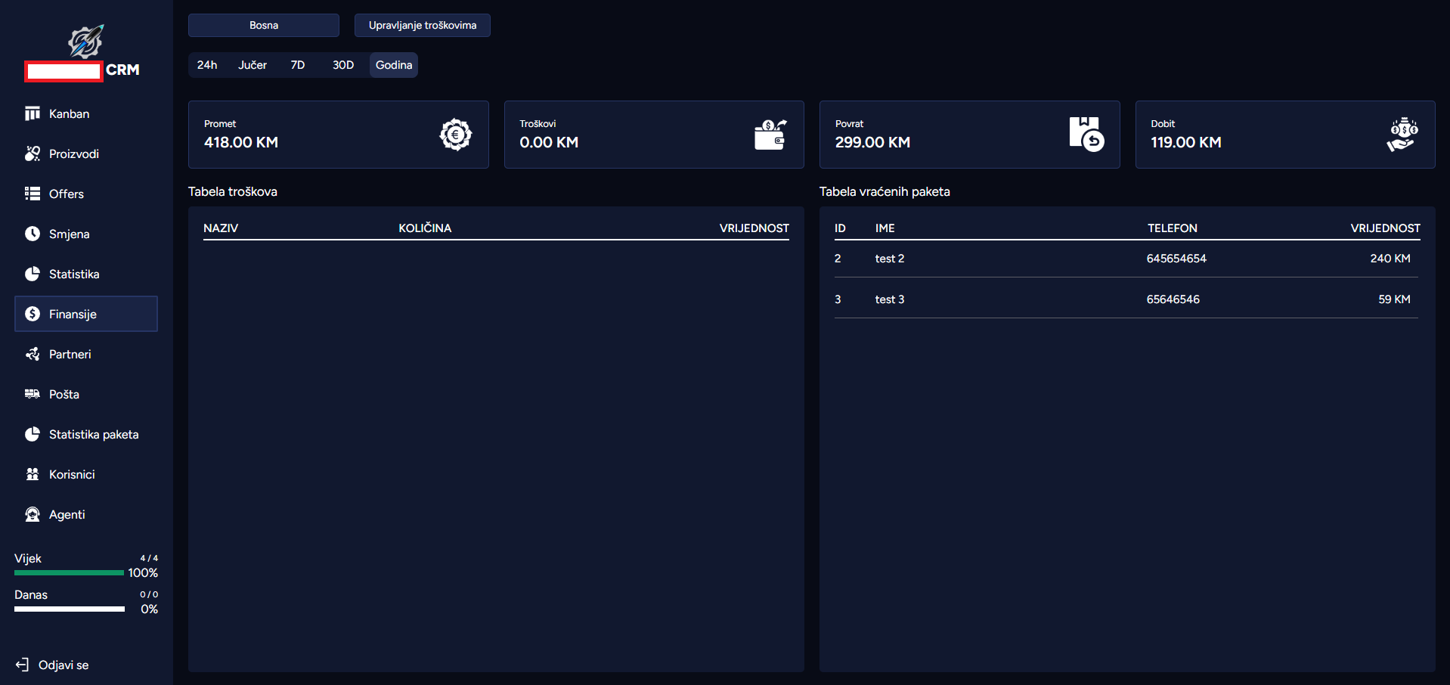Click the Promet euro gear icon
This screenshot has width=1450, height=685.
[456, 135]
